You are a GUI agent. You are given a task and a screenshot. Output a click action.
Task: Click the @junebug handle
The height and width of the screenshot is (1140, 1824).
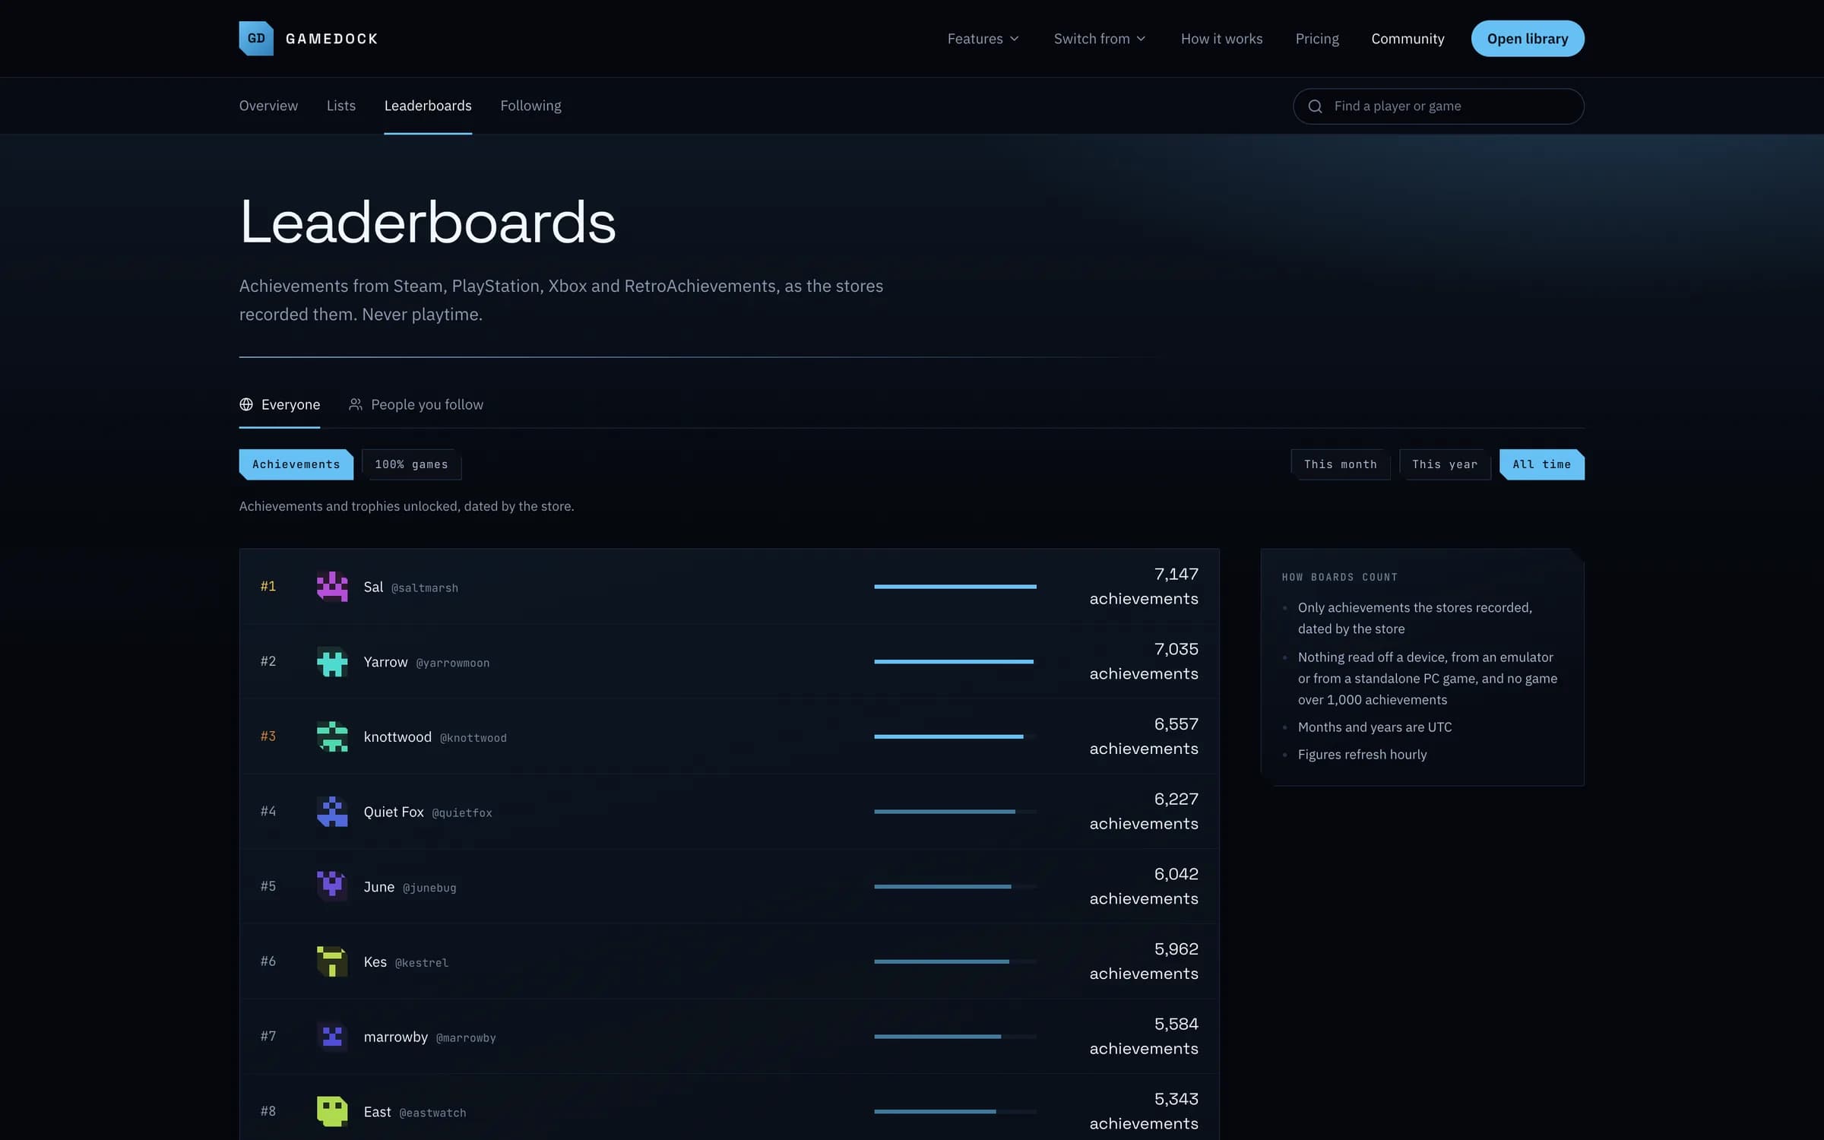[x=429, y=888]
